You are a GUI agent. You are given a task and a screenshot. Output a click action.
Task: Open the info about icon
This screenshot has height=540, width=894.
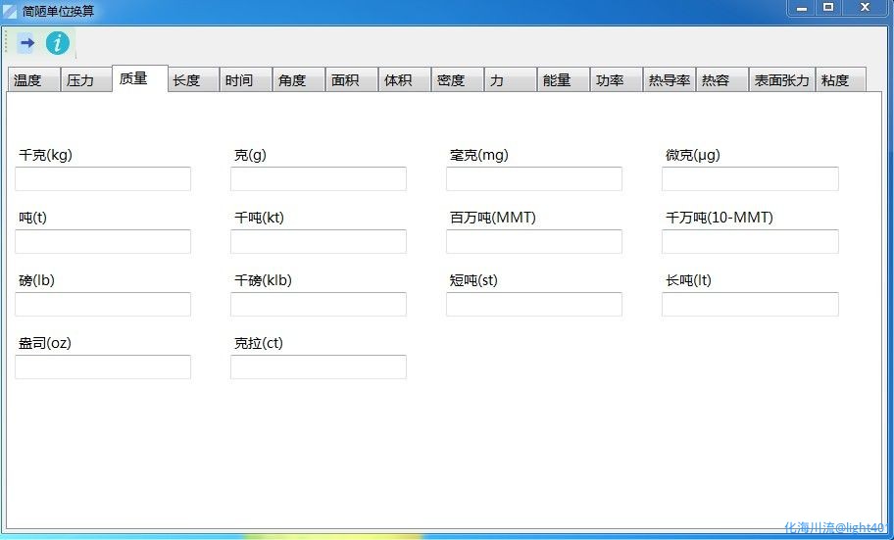coord(58,43)
